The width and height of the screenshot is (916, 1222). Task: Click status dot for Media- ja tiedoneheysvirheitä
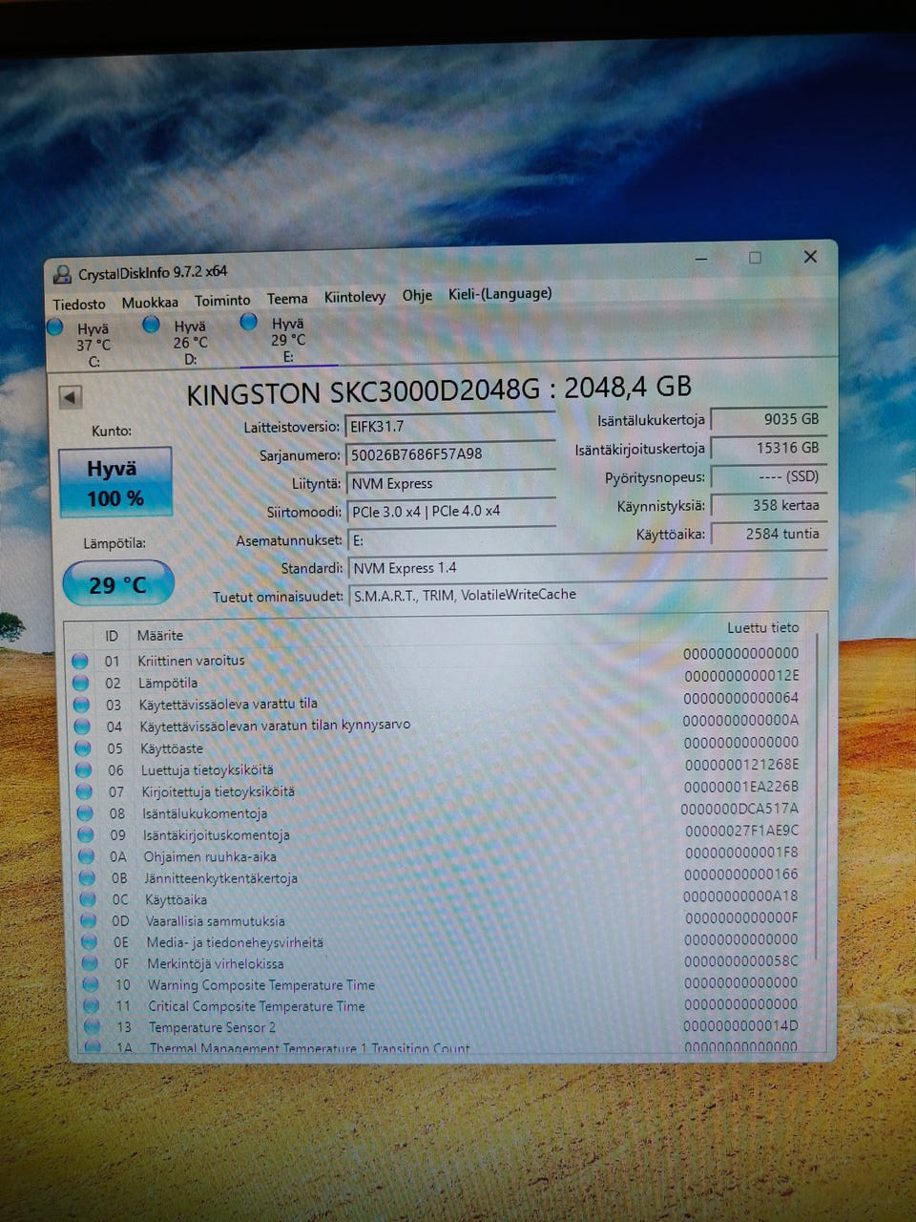click(x=90, y=942)
